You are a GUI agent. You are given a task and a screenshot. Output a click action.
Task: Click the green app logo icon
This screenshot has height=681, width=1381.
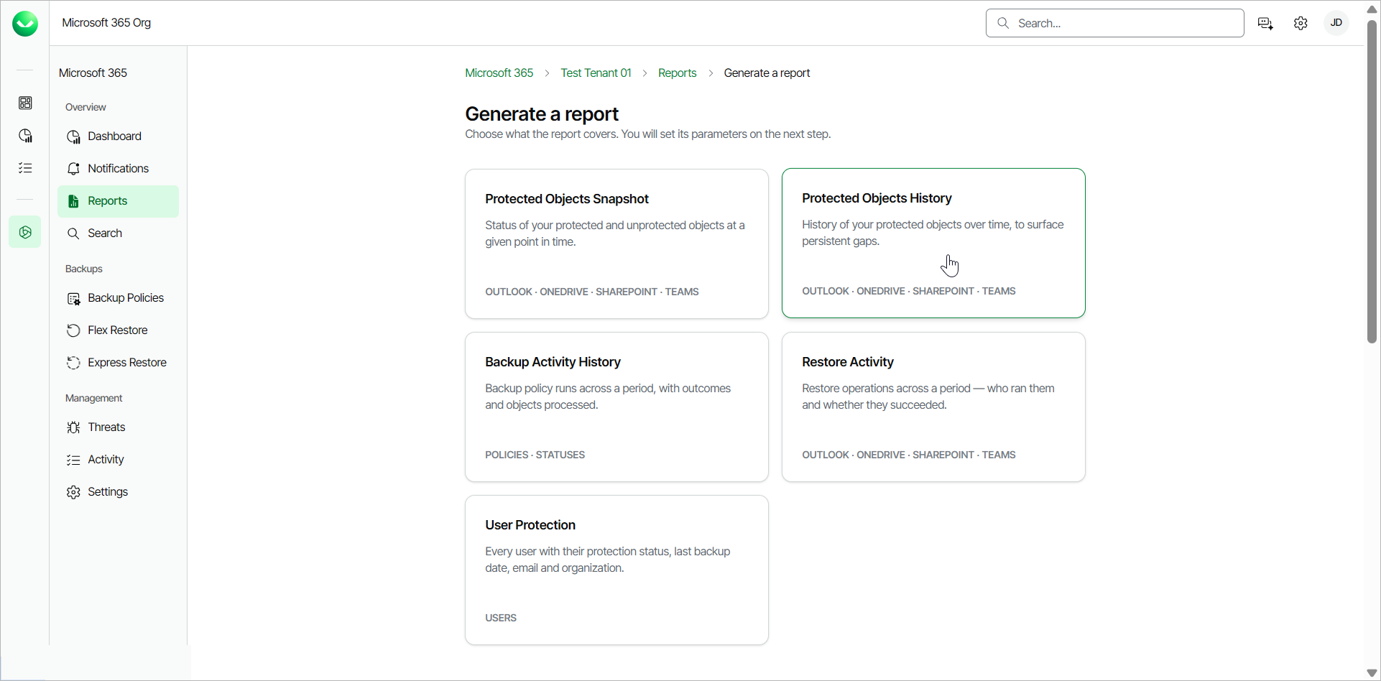click(x=25, y=24)
